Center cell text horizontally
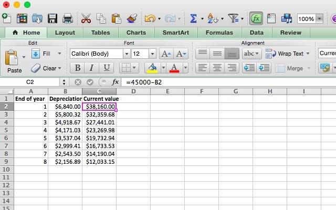Screen dimensions: 336x210 [217, 68]
